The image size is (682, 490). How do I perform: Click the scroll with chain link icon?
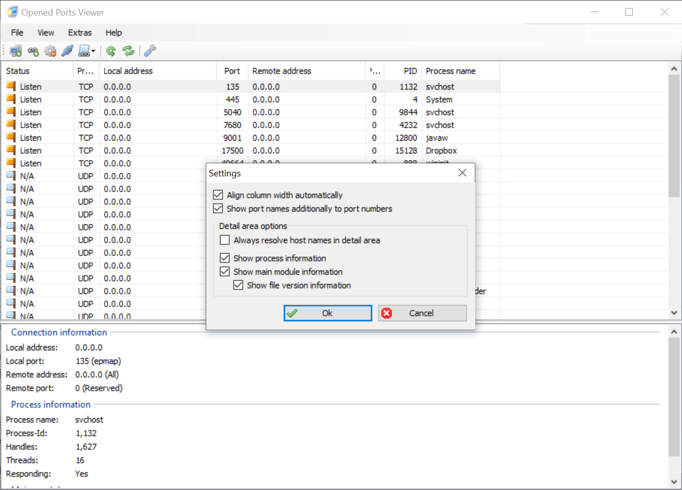[84, 51]
